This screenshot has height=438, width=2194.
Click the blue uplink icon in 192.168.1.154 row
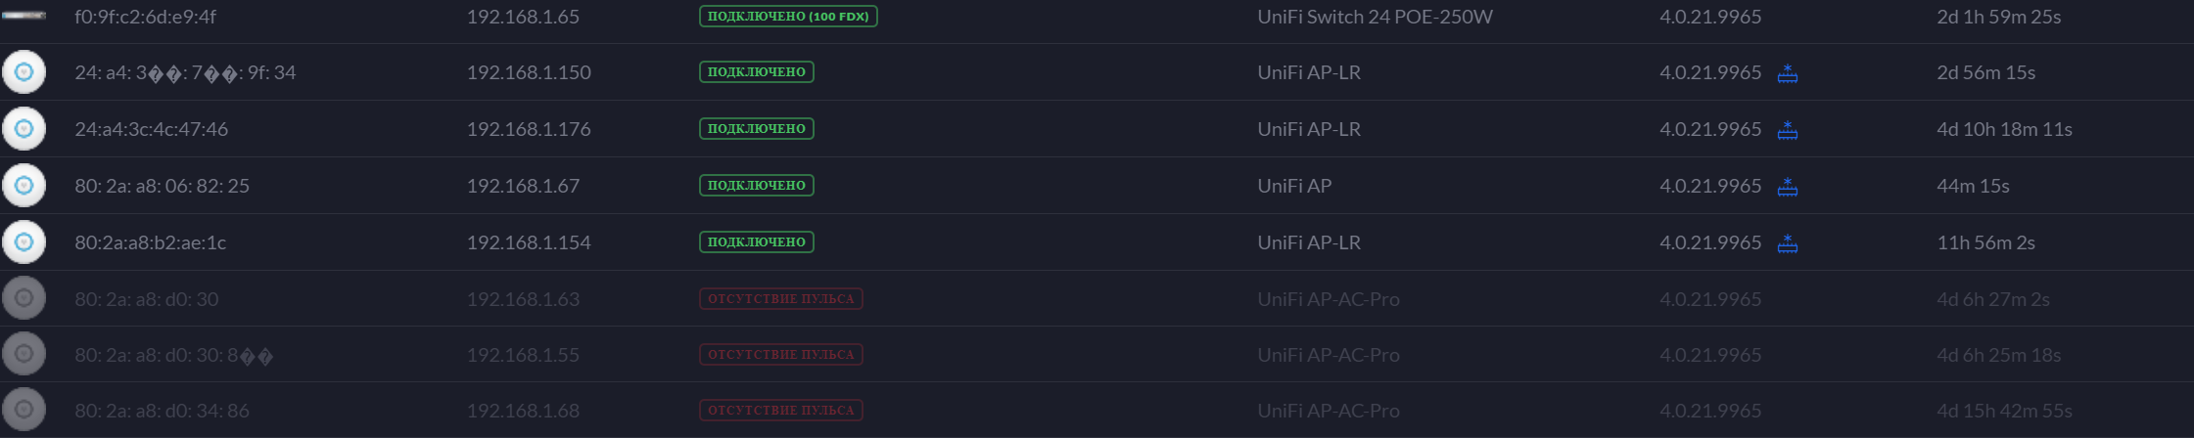click(1787, 243)
